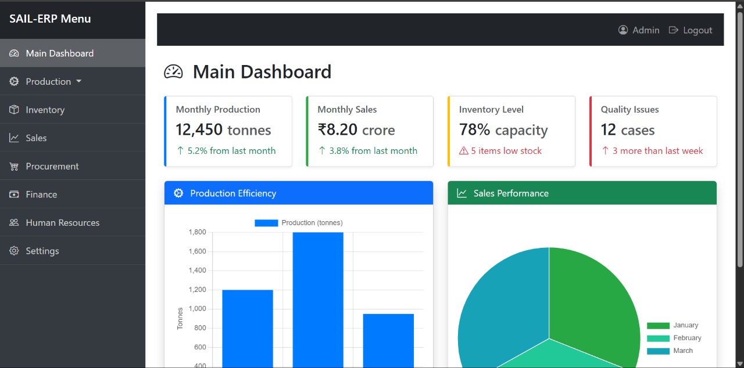Click the 1,800 y-axis label

pyautogui.click(x=198, y=232)
